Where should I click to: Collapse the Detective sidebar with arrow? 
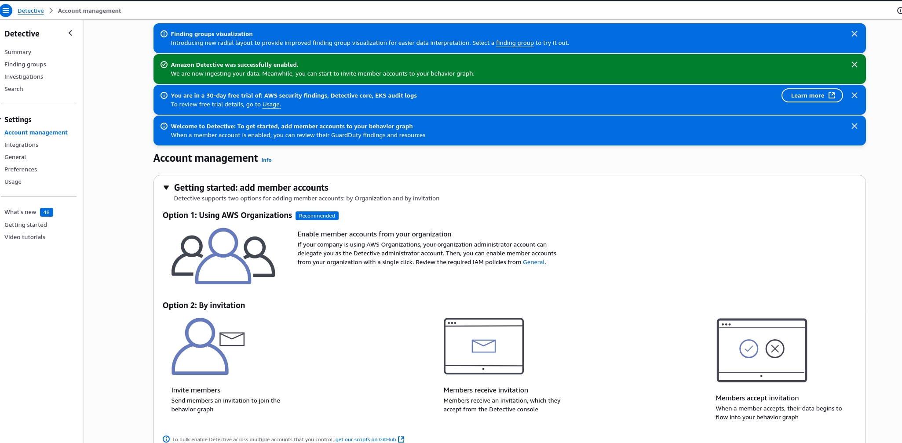click(x=70, y=33)
